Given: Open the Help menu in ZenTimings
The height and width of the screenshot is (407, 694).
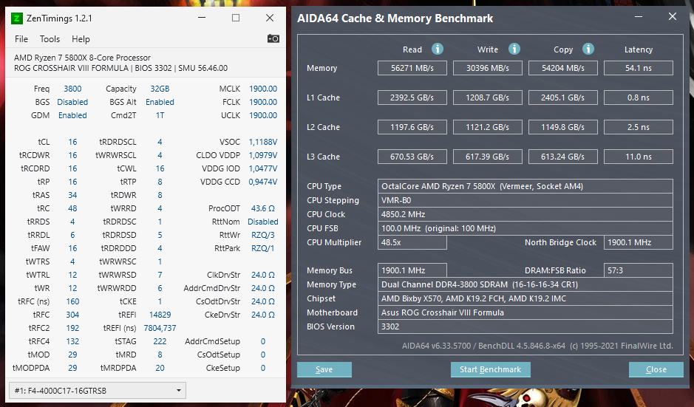Looking at the screenshot, I should coord(81,39).
